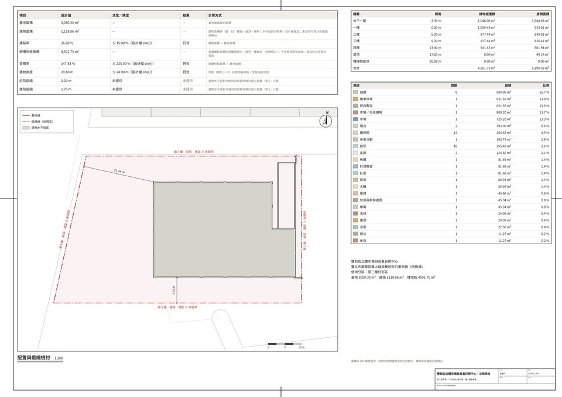Click the 料理教室 row label
This screenshot has width=562, height=397.
(366, 166)
